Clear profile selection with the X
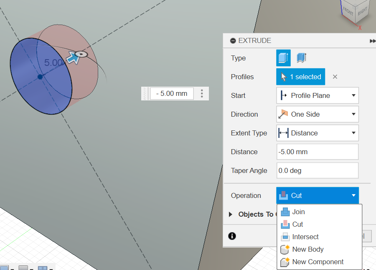 [335, 77]
